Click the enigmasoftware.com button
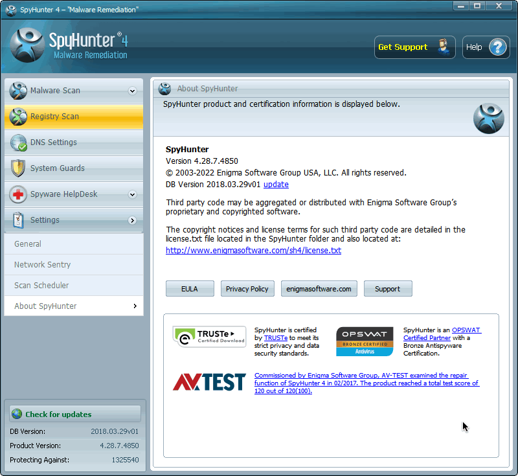This screenshot has height=476, width=518. (319, 289)
